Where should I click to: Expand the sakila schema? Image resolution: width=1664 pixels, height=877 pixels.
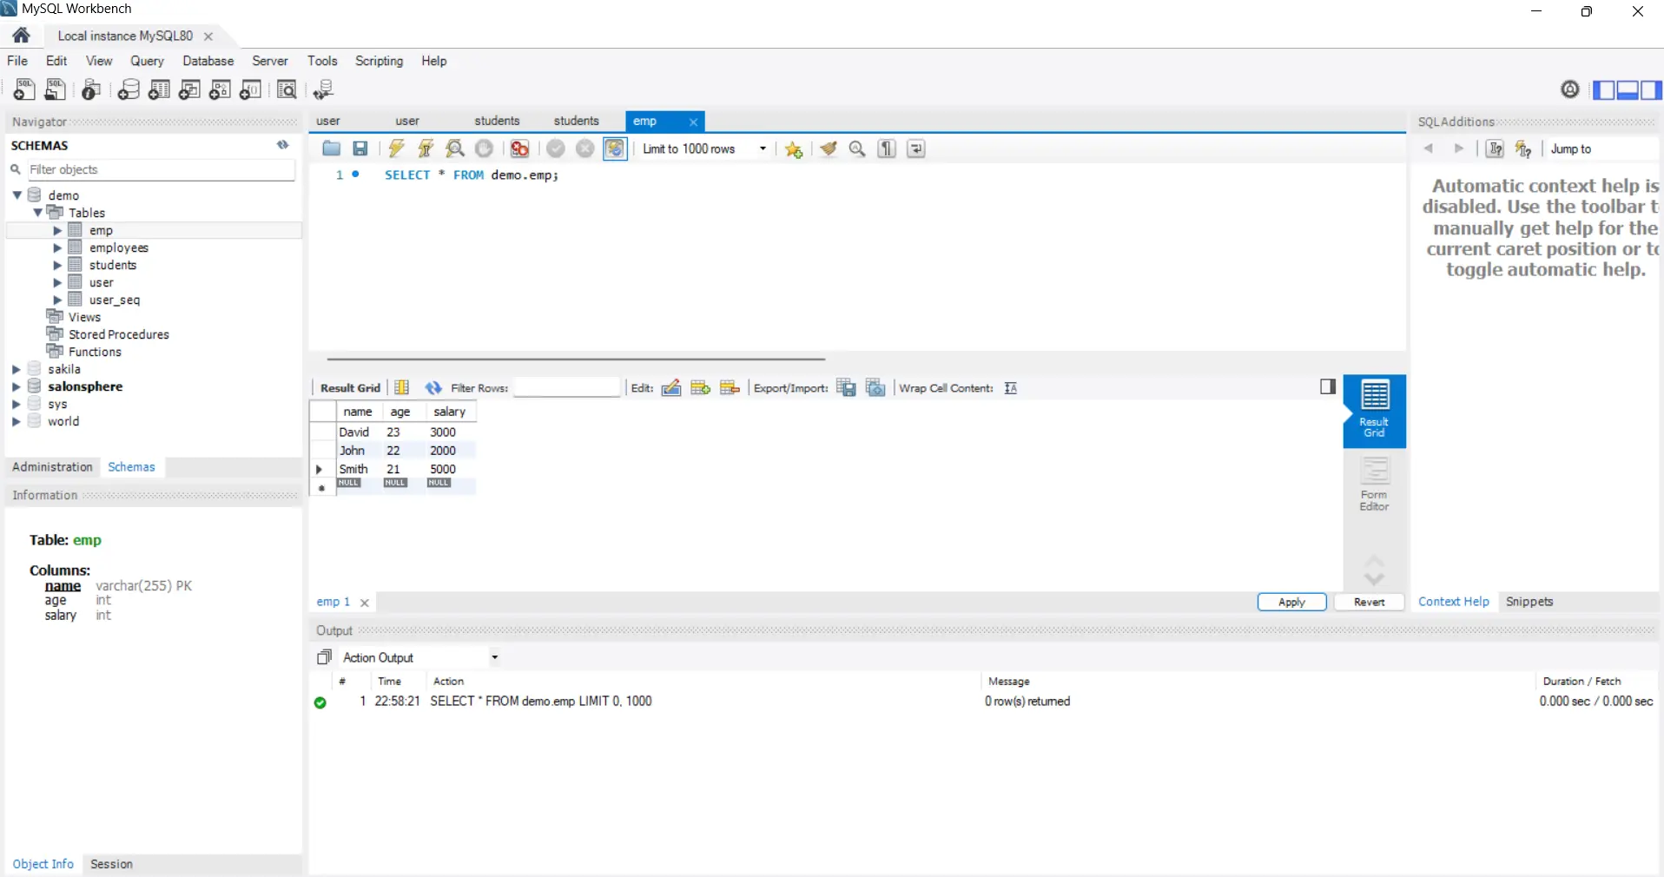pyautogui.click(x=16, y=369)
